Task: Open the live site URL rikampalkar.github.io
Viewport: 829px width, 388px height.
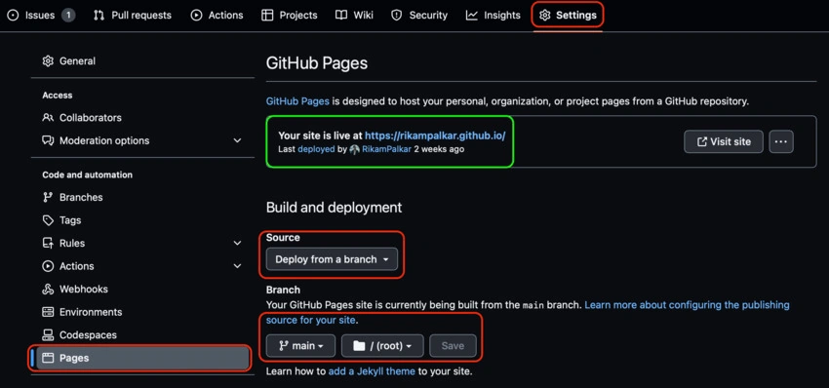Action: tap(435, 136)
